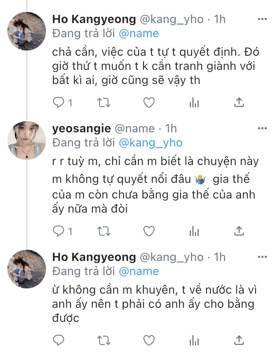Screen dimensions: 278x352
Task: View analytics of first Ho Kangyeong tweet
Action: (x=194, y=103)
